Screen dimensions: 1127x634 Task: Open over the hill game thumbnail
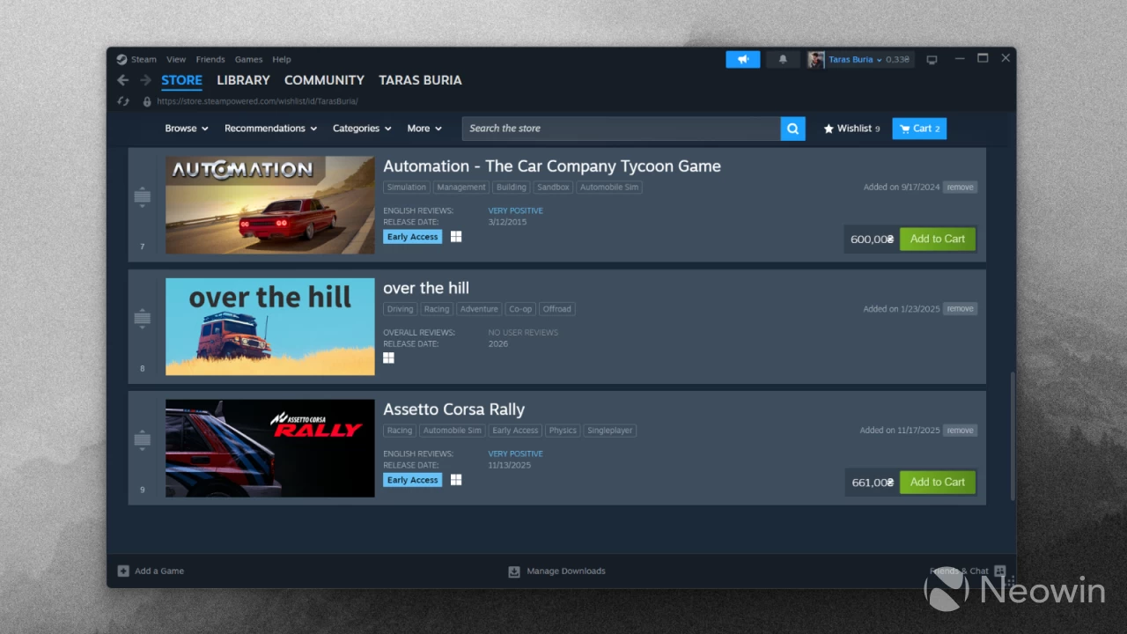[270, 327]
